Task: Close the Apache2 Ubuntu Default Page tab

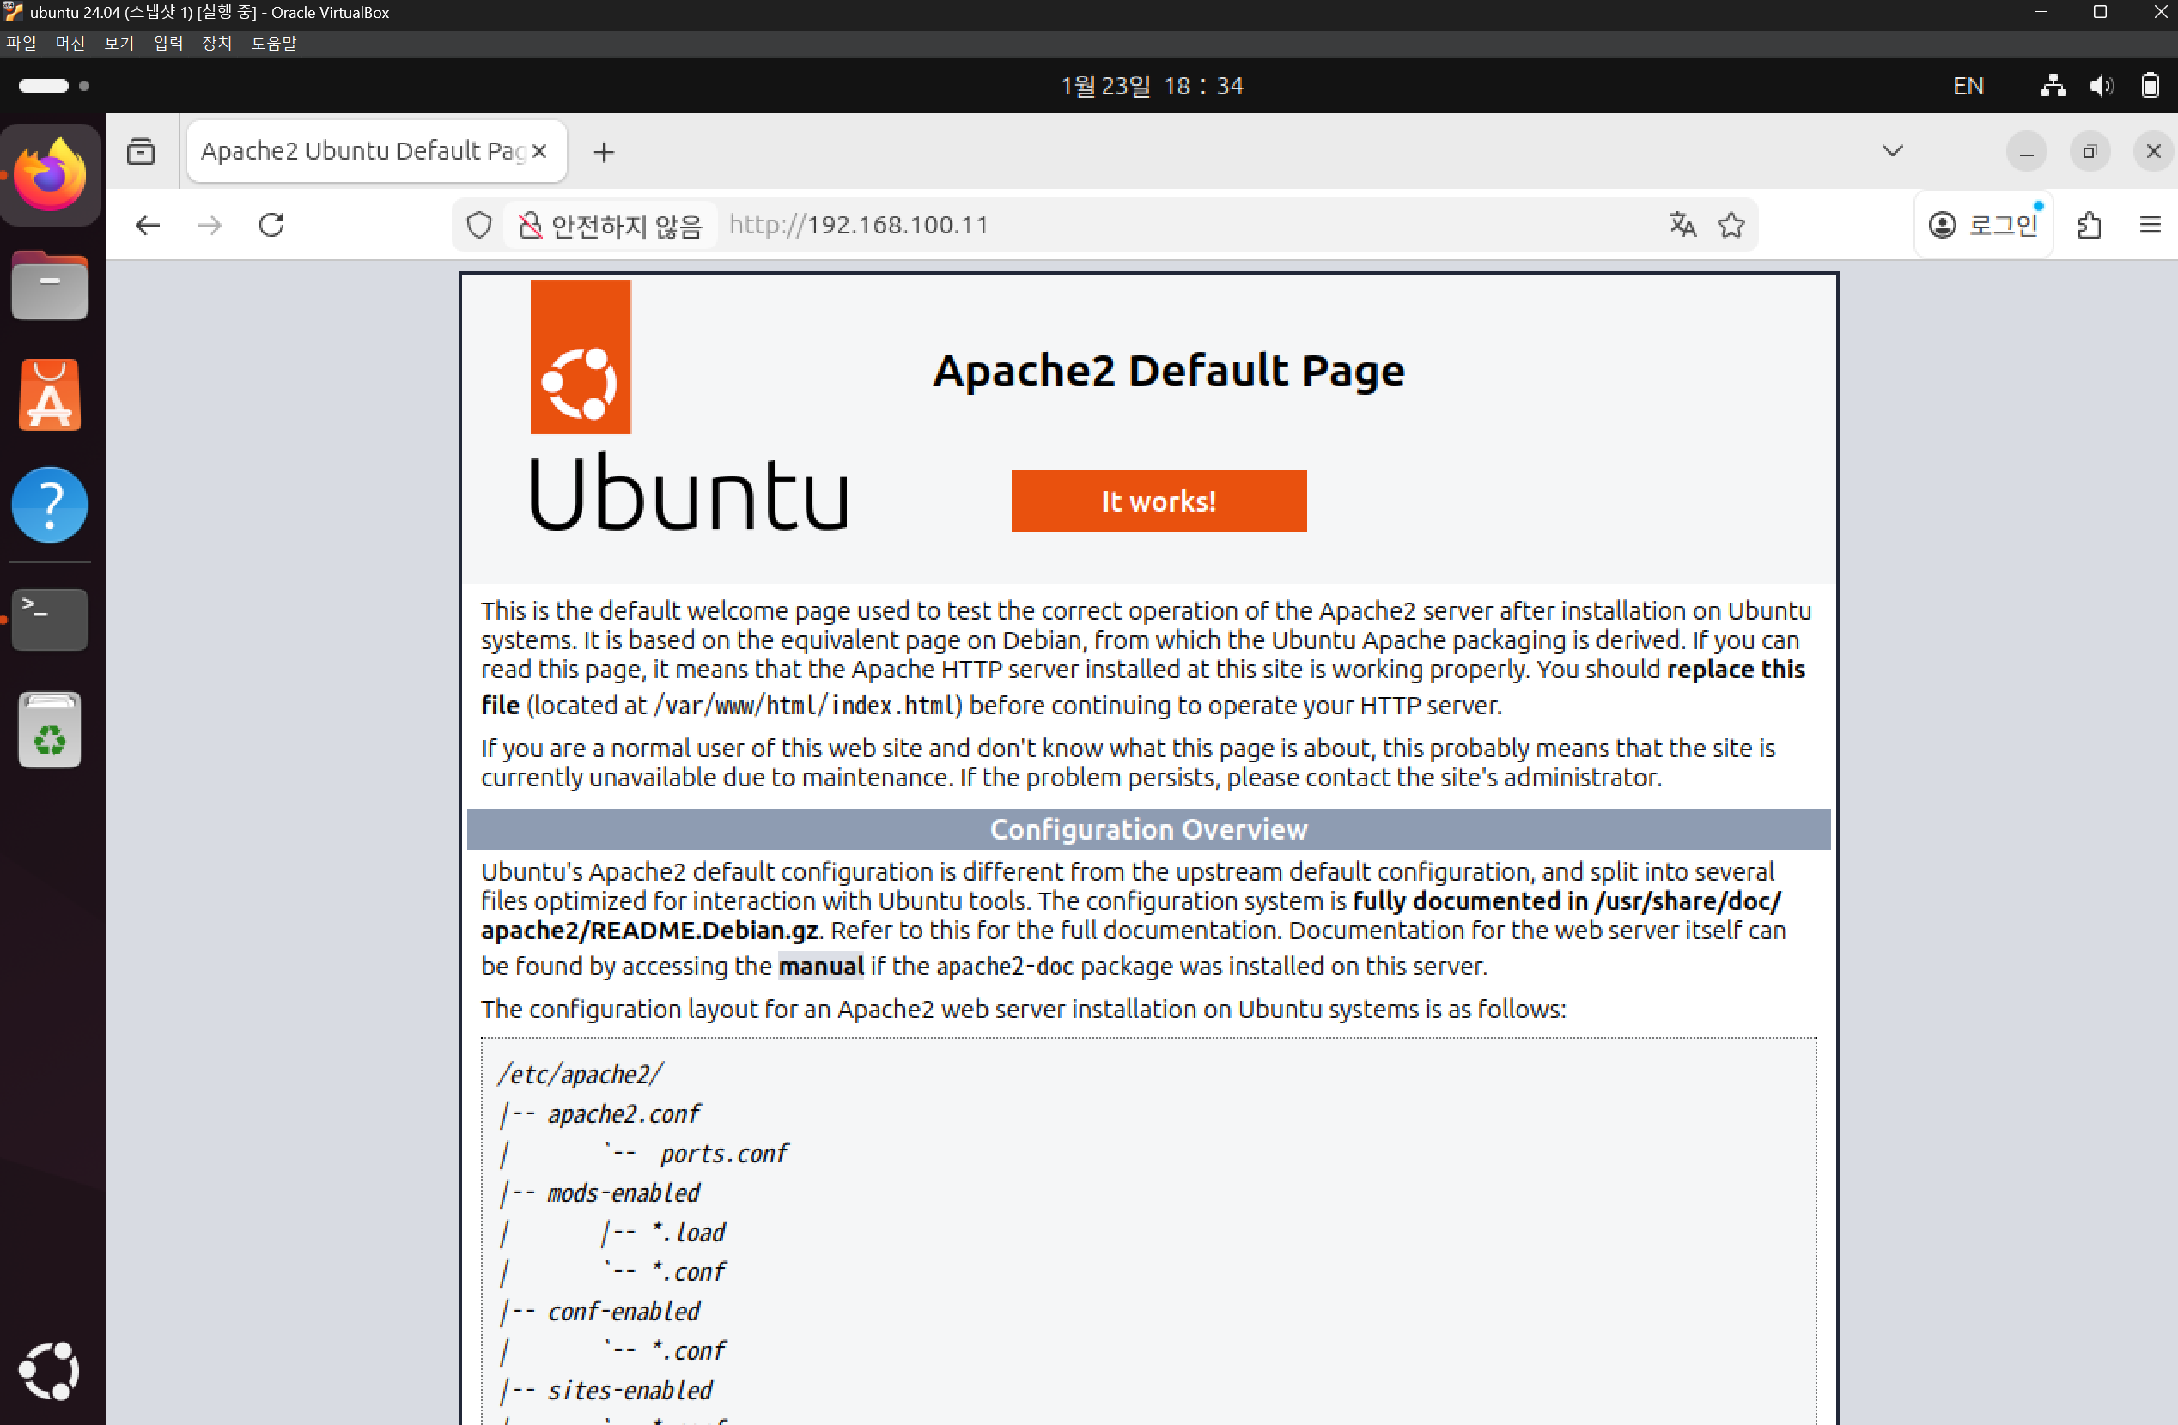Action: (x=540, y=151)
